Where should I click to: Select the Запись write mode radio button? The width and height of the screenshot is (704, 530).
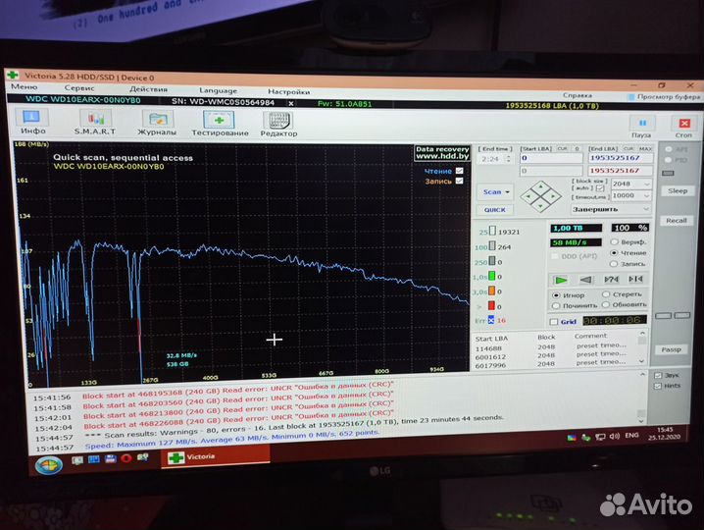click(x=614, y=264)
